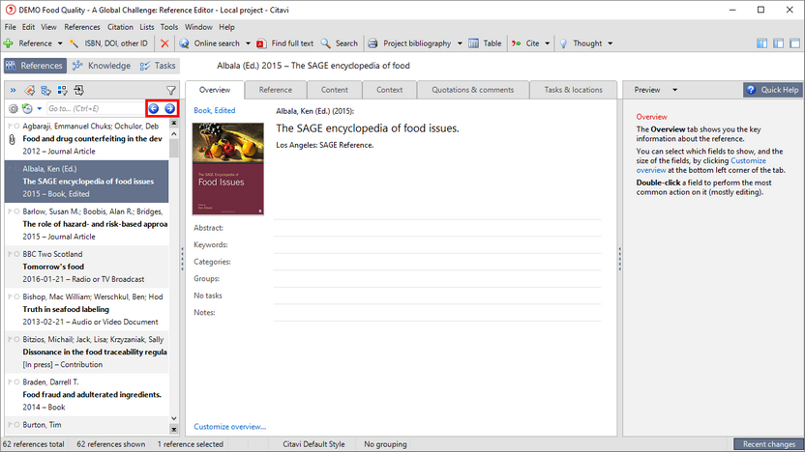This screenshot has height=452, width=805.
Task: Click the recent history clock icon
Action: [27, 108]
